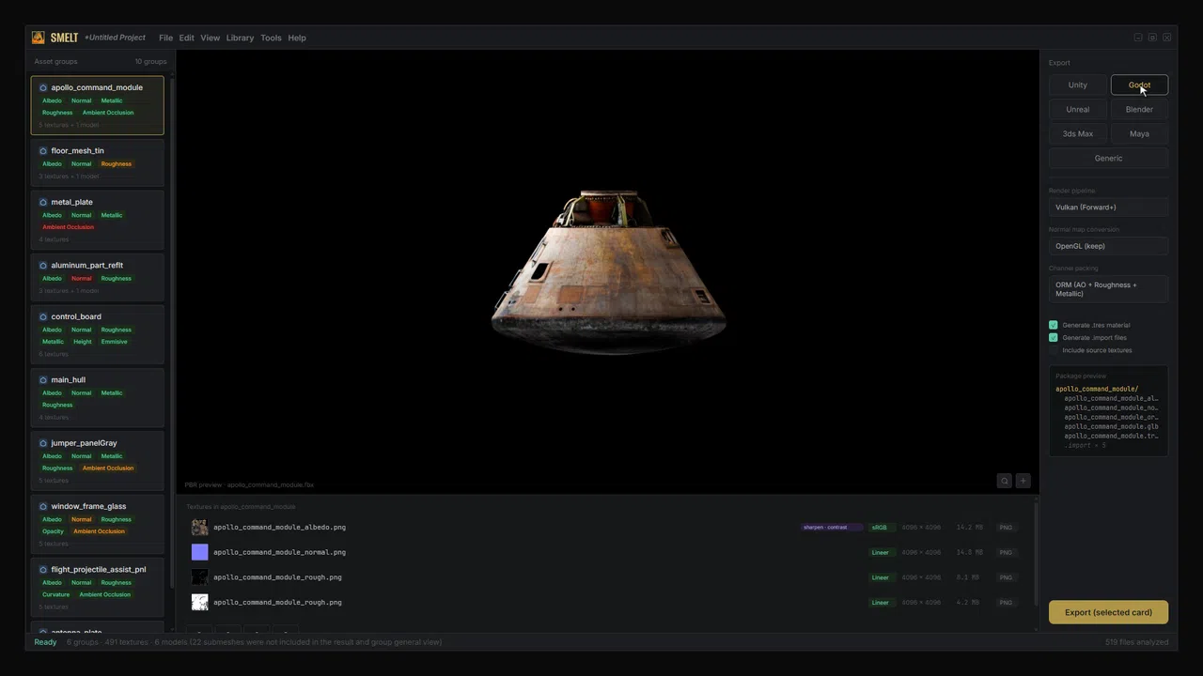Toggle Generate .tres material checkbox
Image resolution: width=1203 pixels, height=676 pixels.
[1053, 325]
